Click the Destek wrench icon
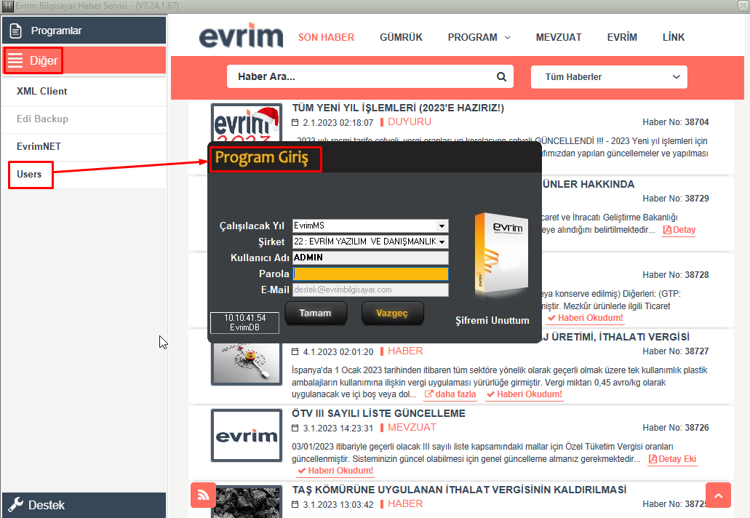Screen dimensions: 750x518 (x=16, y=505)
